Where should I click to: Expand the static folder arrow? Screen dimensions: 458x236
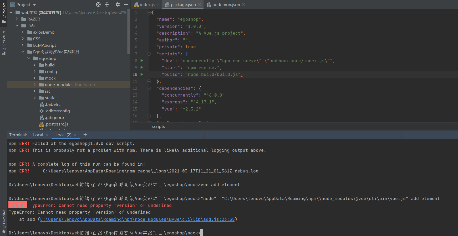[34, 98]
